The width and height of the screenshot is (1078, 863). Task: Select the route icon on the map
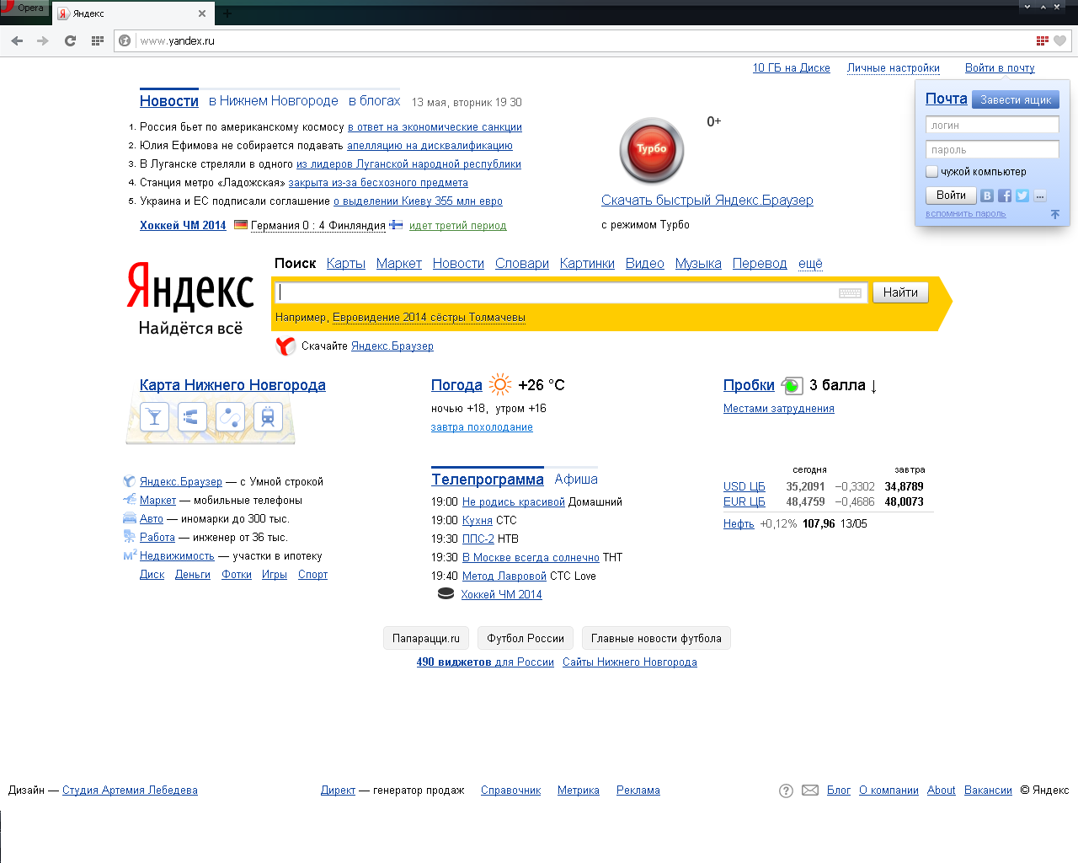click(x=230, y=416)
